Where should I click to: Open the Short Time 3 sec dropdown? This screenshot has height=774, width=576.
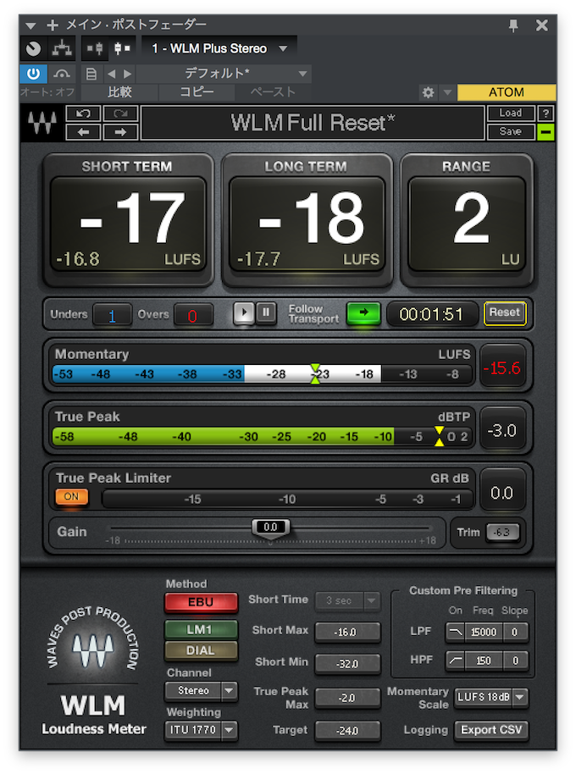pos(347,600)
